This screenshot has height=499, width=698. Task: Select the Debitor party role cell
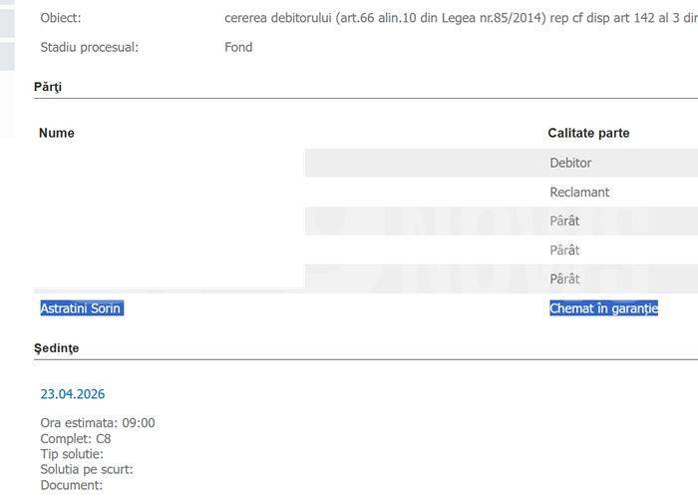[x=570, y=163]
